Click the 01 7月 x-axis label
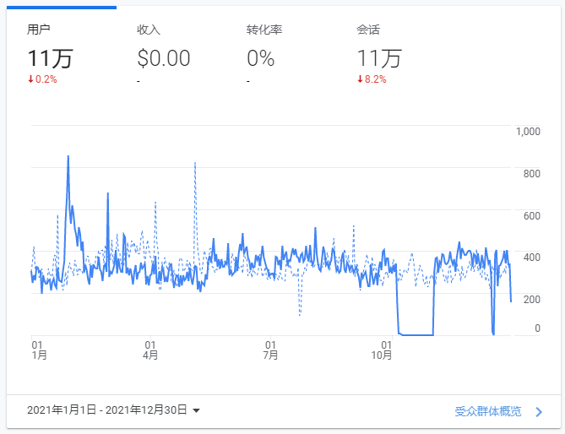This screenshot has height=434, width=565. click(x=270, y=350)
